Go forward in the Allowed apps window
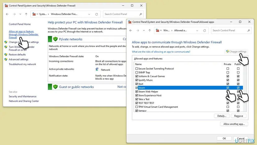The width and height of the screenshot is (257, 145). (138, 30)
